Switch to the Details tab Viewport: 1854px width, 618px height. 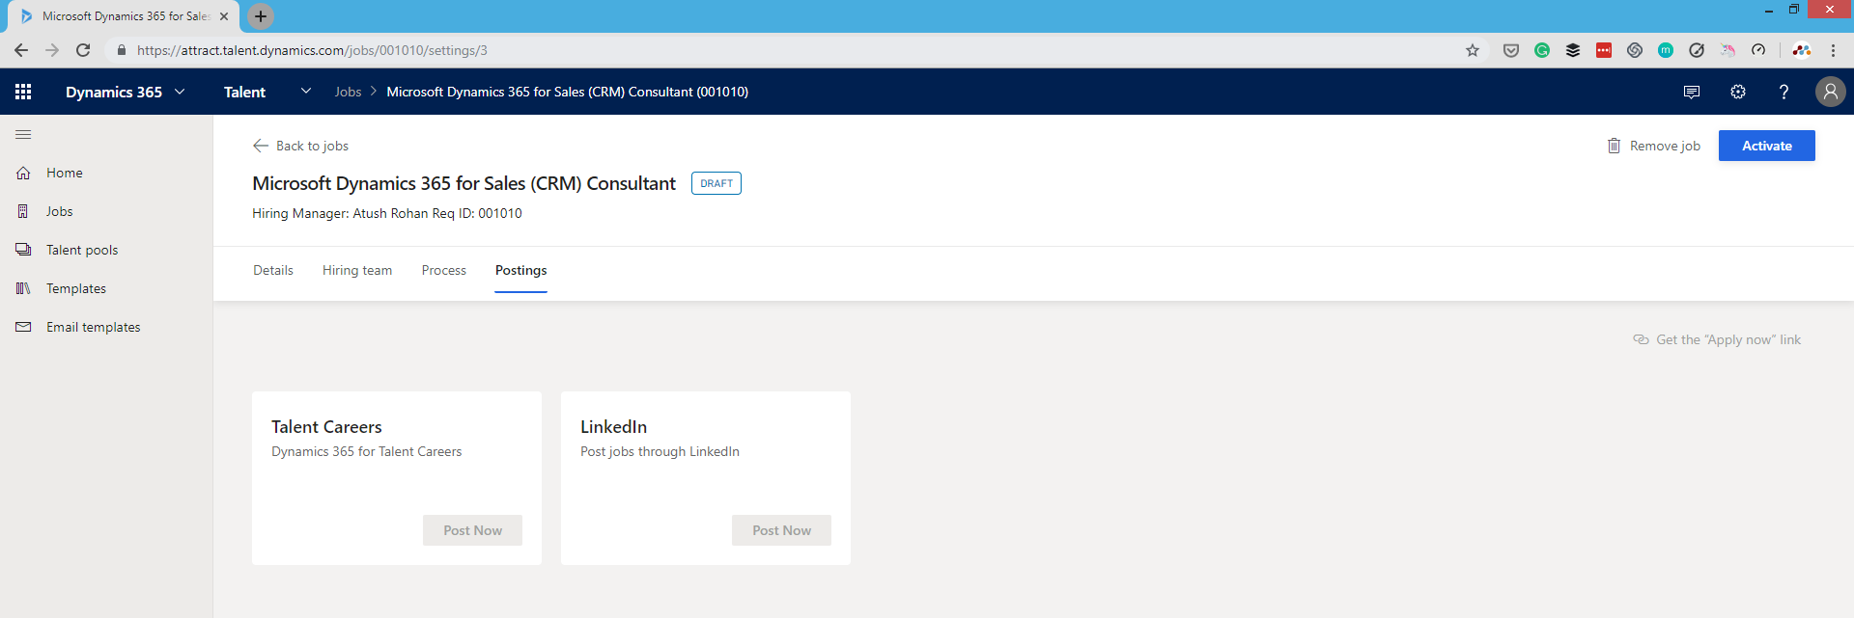coord(273,270)
